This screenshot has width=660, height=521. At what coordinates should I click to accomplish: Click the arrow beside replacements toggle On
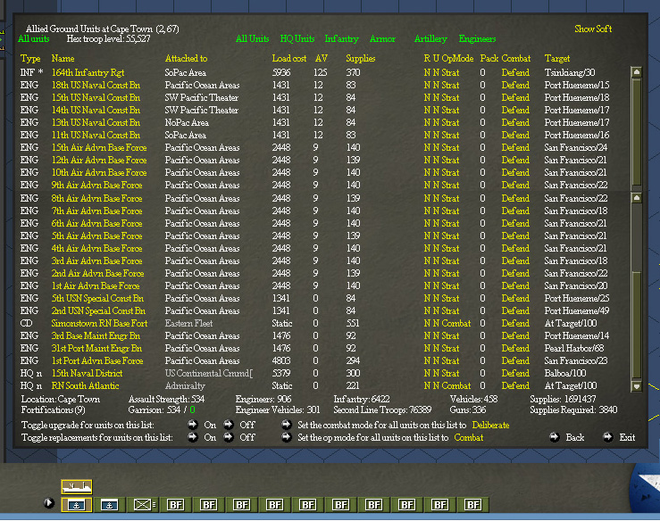(193, 437)
